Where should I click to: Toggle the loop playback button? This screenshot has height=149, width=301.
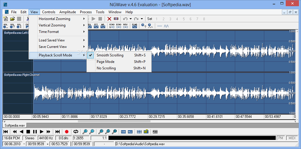76,132
